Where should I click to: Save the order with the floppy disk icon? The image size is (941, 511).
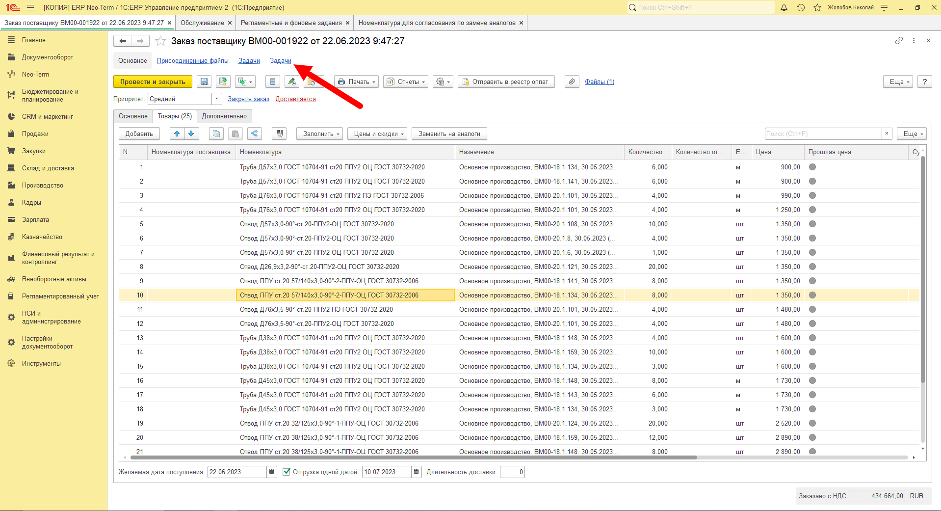point(204,82)
